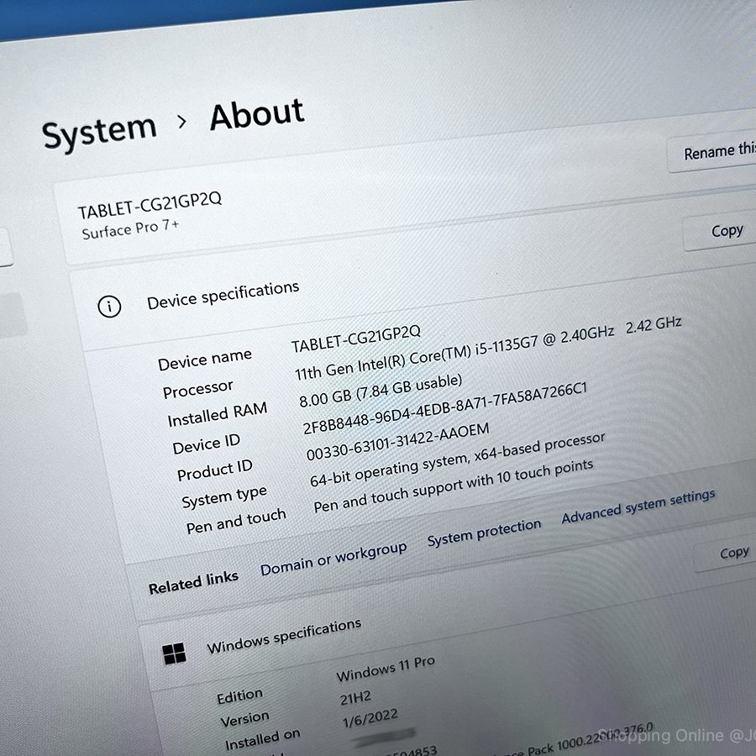Select the Processor label
Image resolution: width=756 pixels, height=756 pixels.
tap(197, 389)
